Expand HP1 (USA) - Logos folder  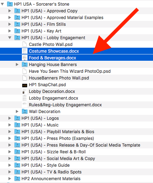coord(10,118)
